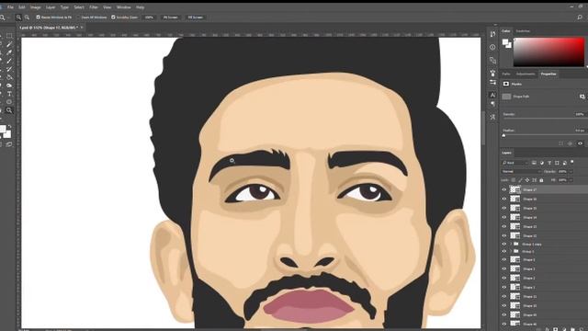Select the Rectangular Marquee tool
The image size is (588, 331).
point(9,36)
